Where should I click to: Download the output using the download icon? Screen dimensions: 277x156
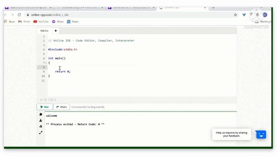(x=41, y=120)
